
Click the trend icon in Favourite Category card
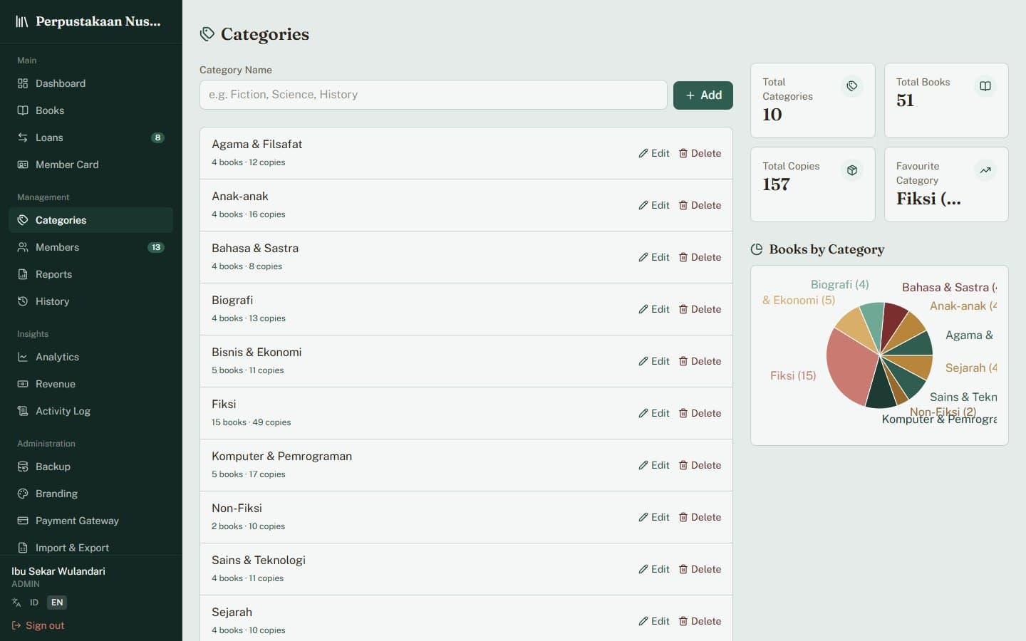point(985,170)
